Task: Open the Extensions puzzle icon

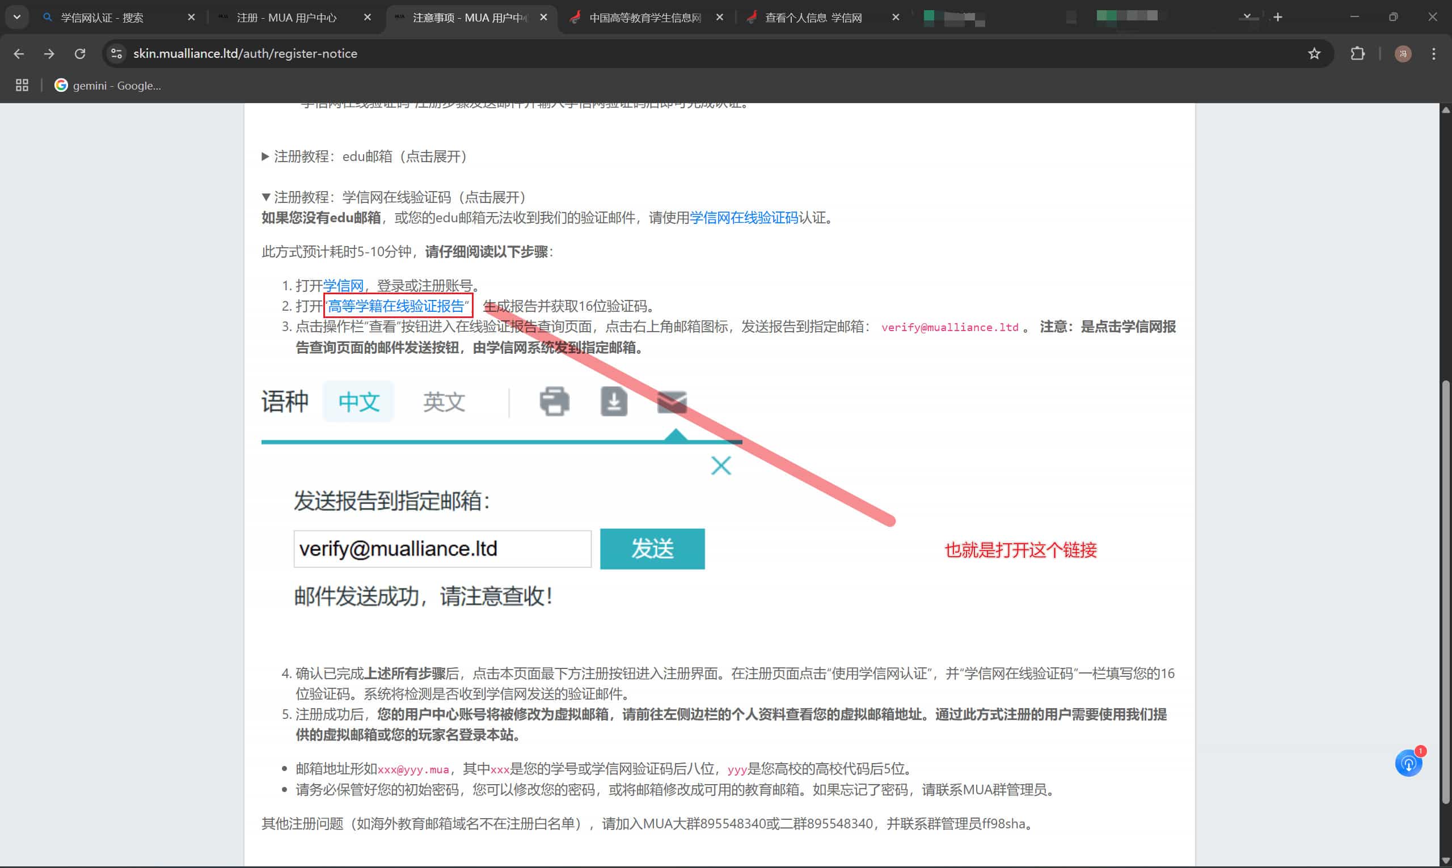Action: (x=1357, y=54)
